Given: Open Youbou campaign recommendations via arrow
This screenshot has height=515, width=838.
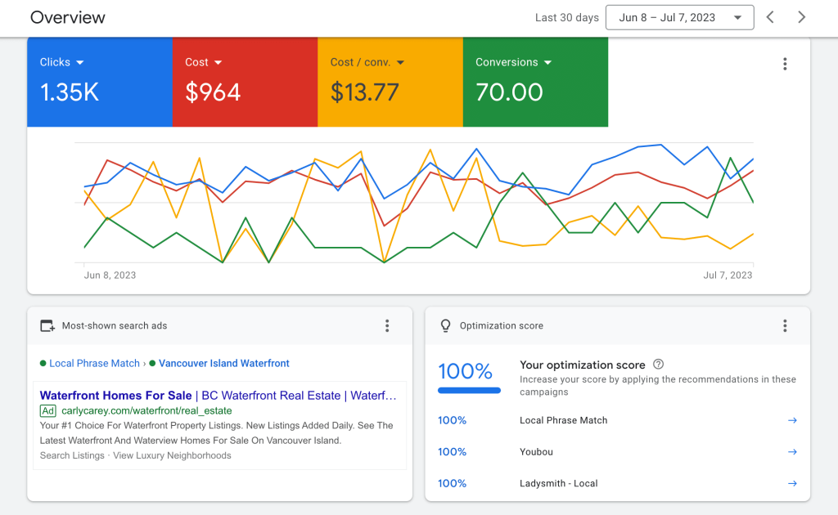Looking at the screenshot, I should [791, 451].
